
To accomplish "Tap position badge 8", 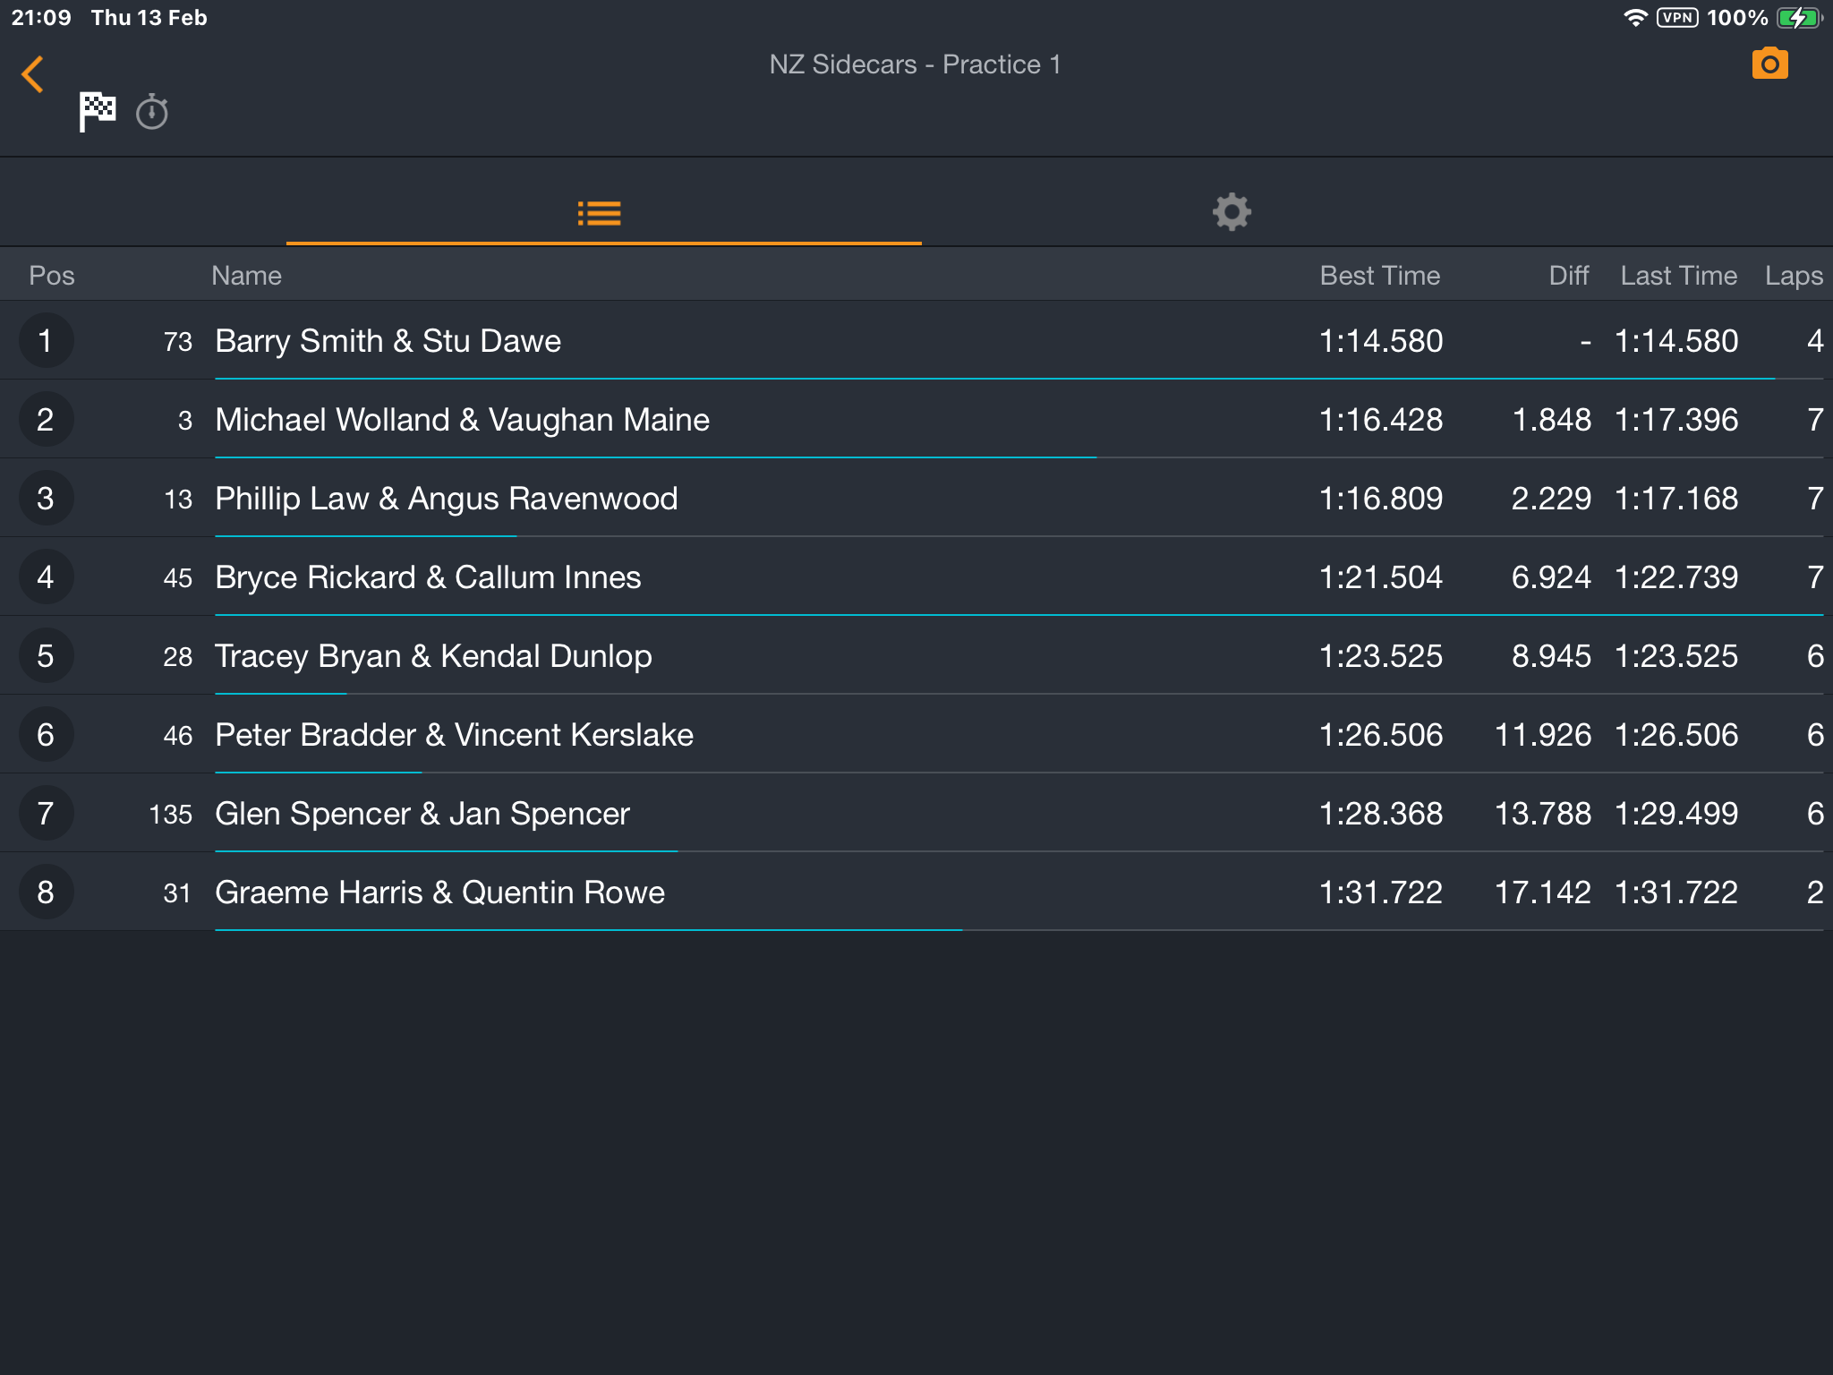I will coord(46,892).
